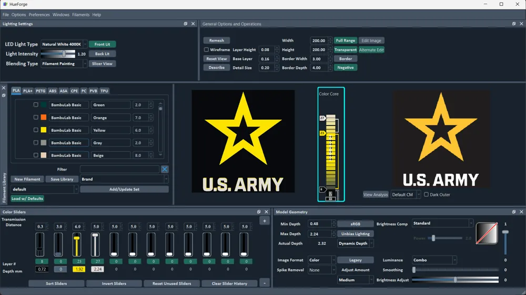Click layer 8 marker in Color Core

coord(322,189)
